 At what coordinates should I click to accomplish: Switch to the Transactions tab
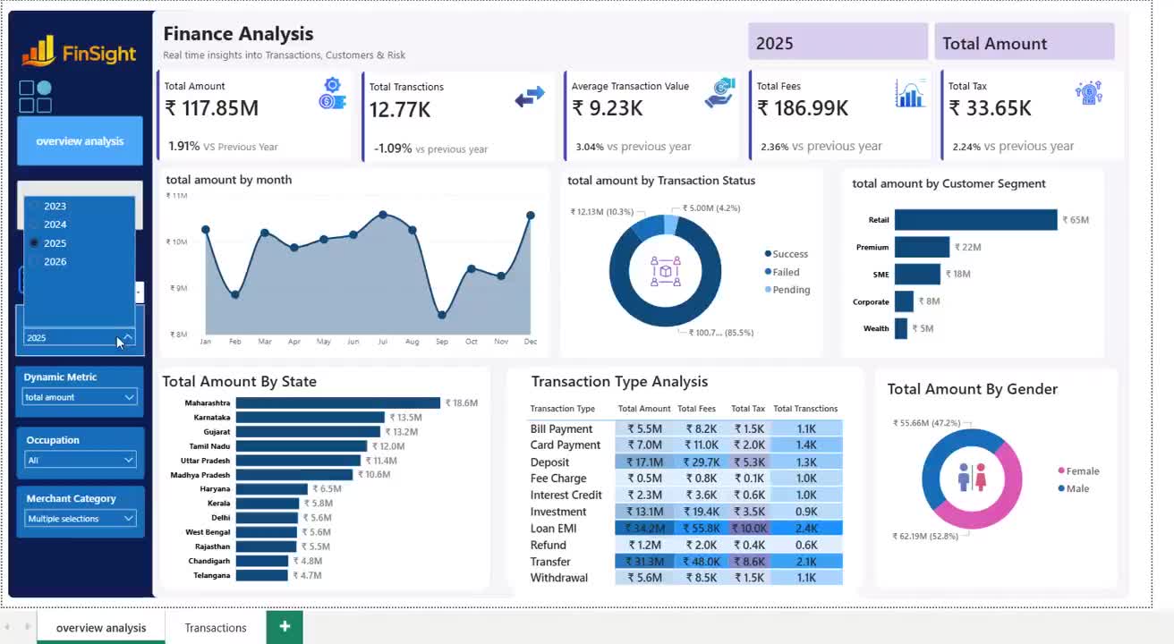(216, 627)
